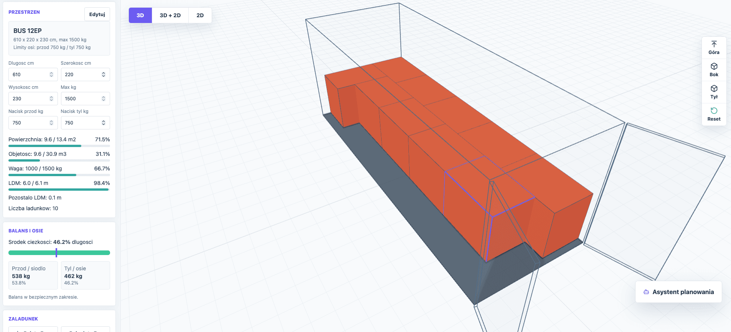
Task: Select the 3D + 2D view tab
Action: 170,15
